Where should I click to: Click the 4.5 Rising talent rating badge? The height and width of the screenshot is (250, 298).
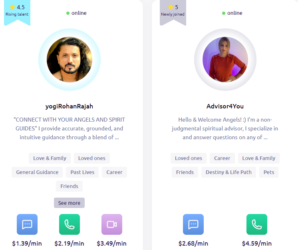point(17,12)
